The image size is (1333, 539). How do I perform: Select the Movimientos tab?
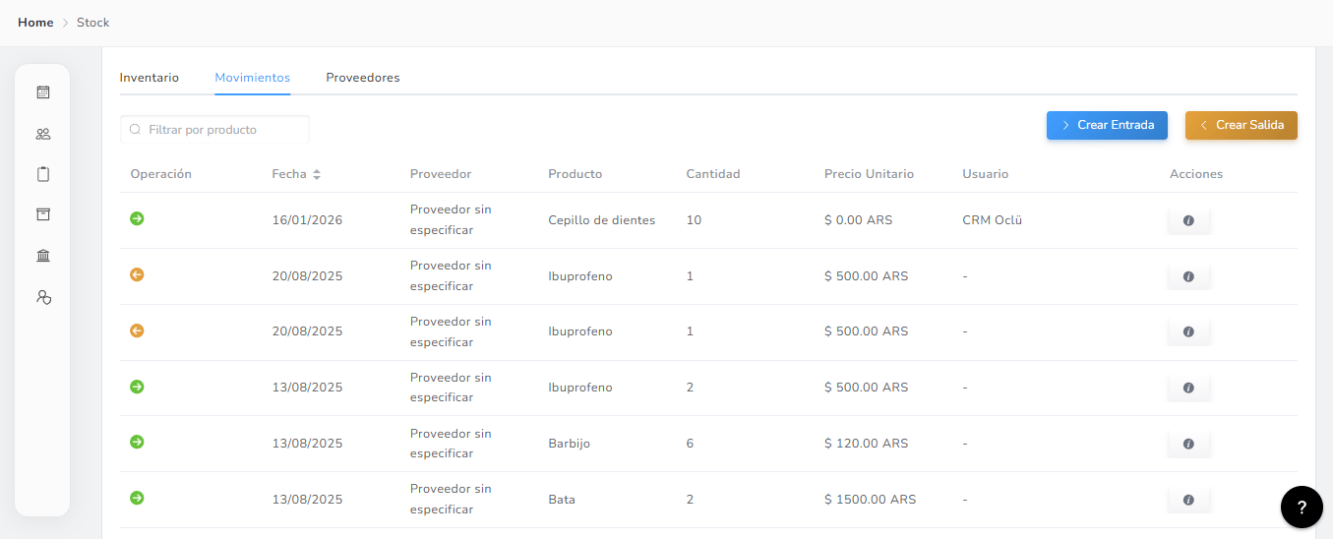click(253, 78)
